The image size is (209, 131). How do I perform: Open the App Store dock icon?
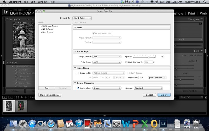point(32,124)
